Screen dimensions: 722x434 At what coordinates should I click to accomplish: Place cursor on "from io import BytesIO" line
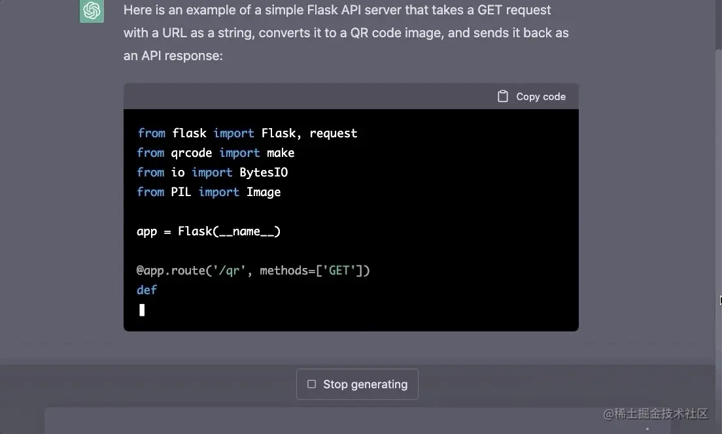[213, 173]
